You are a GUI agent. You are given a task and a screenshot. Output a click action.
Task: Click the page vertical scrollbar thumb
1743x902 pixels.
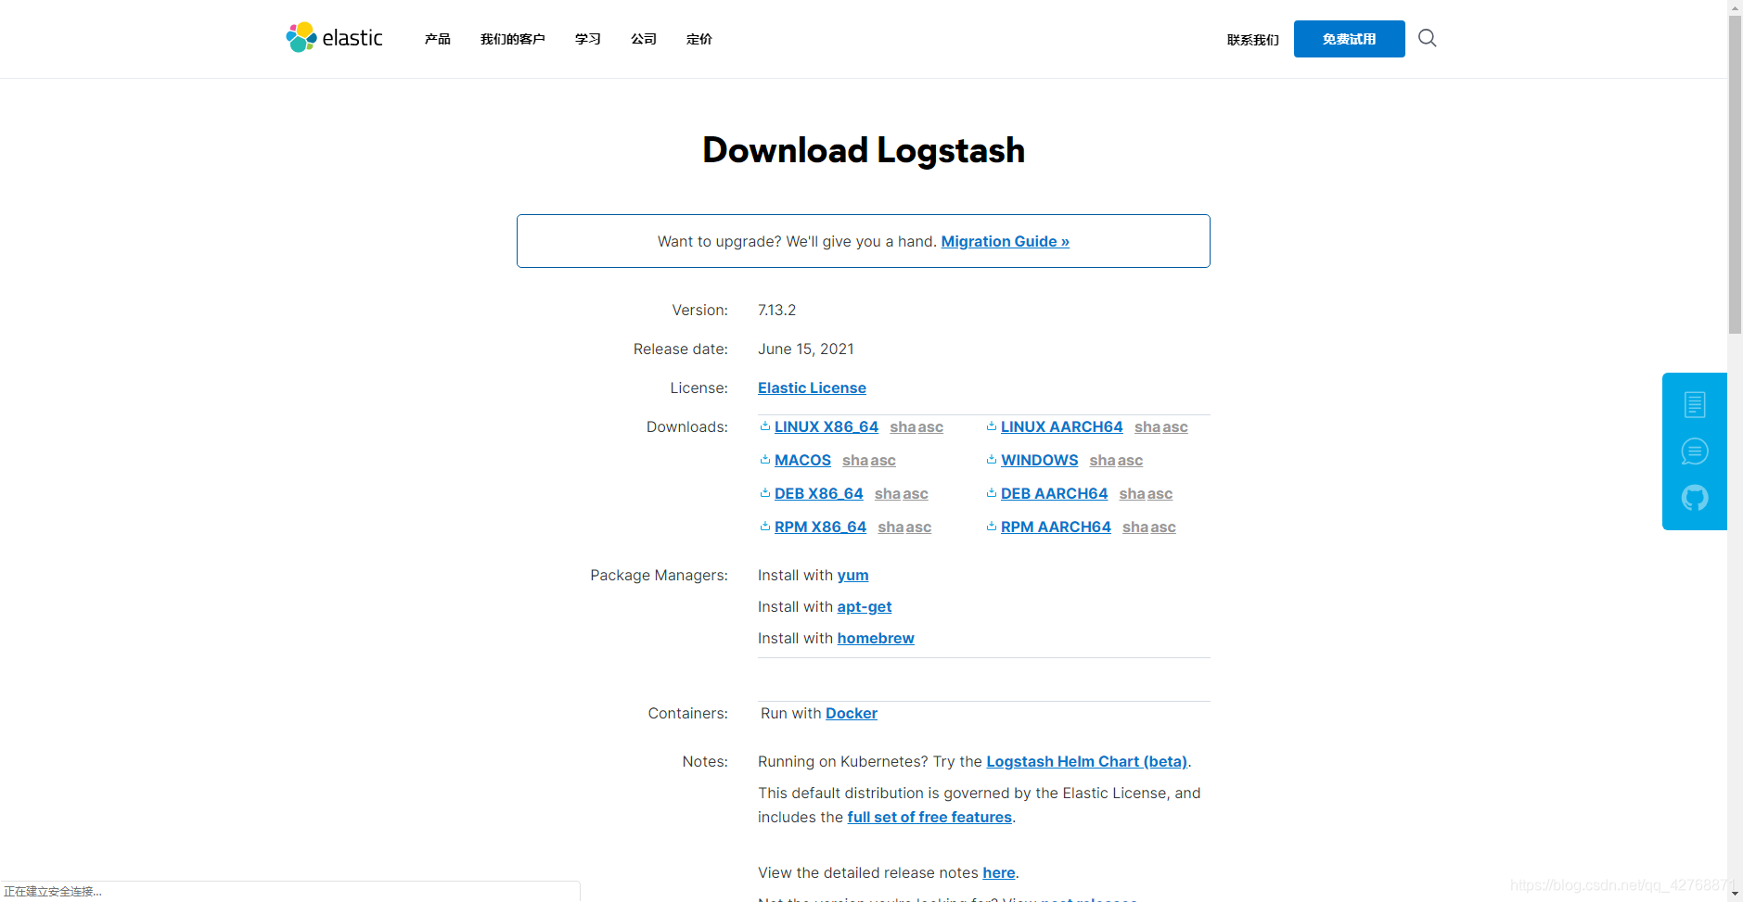(1735, 174)
